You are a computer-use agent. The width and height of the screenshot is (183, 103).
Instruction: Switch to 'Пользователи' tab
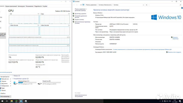[29, 6]
